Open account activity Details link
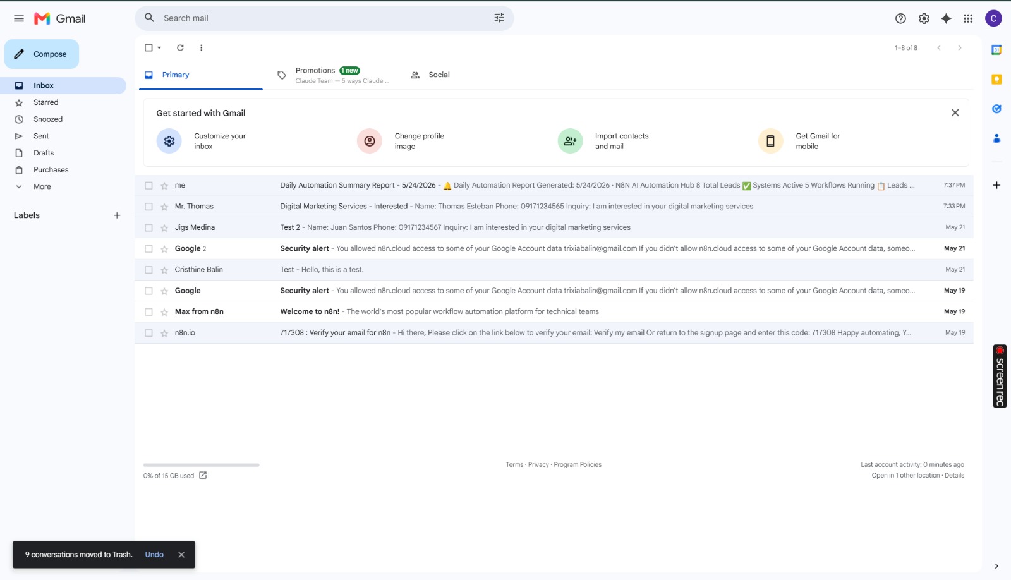This screenshot has width=1011, height=580. point(954,475)
